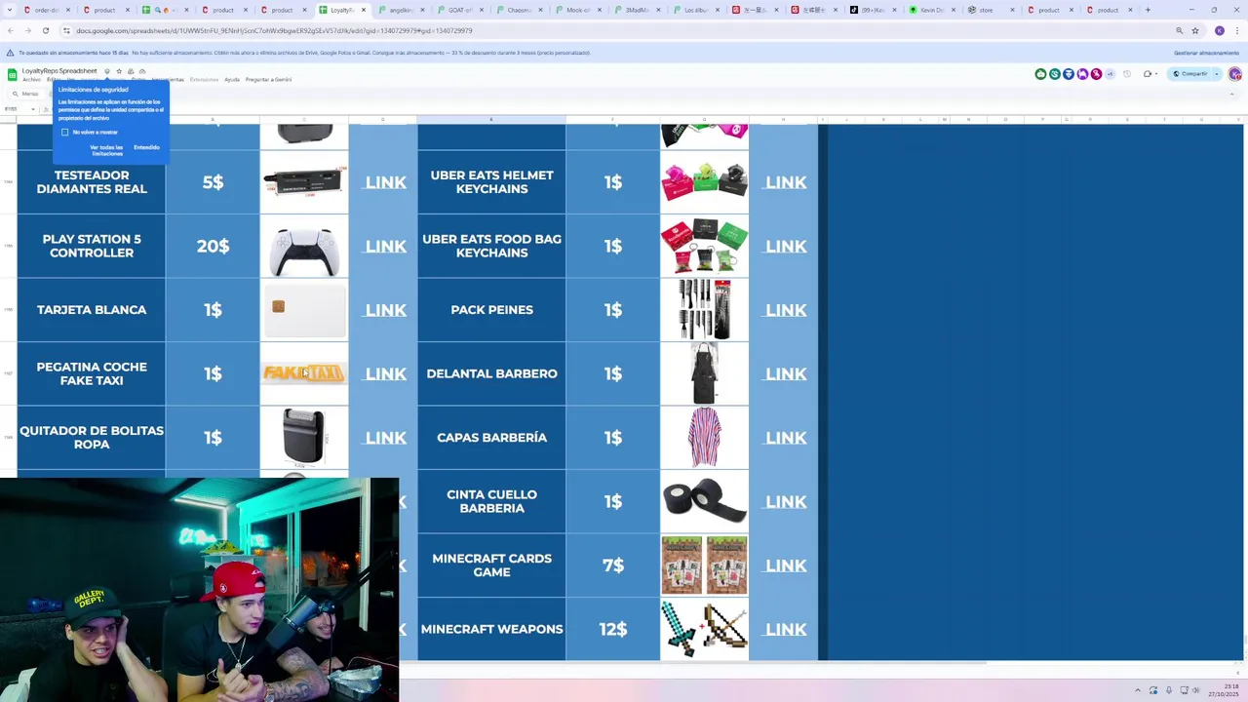Click the Minecraft cards game image
1248x702 pixels.
tap(704, 565)
